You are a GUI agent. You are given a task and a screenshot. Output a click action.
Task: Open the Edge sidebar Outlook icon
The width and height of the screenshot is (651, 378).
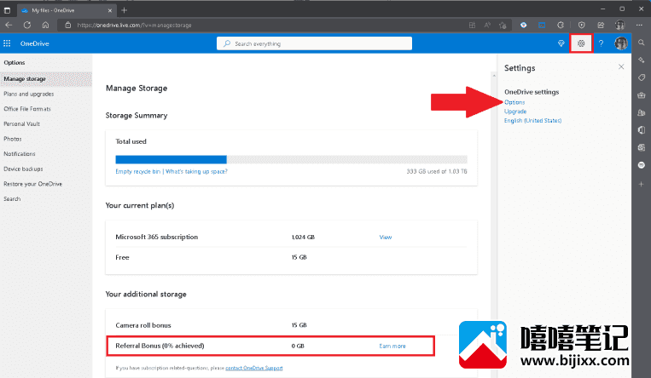pyautogui.click(x=642, y=147)
